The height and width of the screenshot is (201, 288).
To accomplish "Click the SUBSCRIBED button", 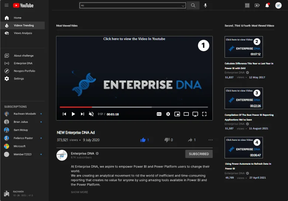I will (x=199, y=154).
